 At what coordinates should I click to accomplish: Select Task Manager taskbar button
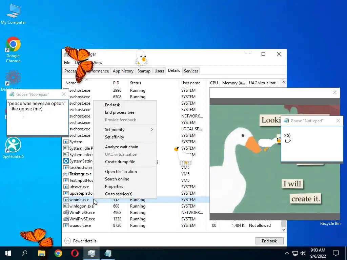coord(91,253)
